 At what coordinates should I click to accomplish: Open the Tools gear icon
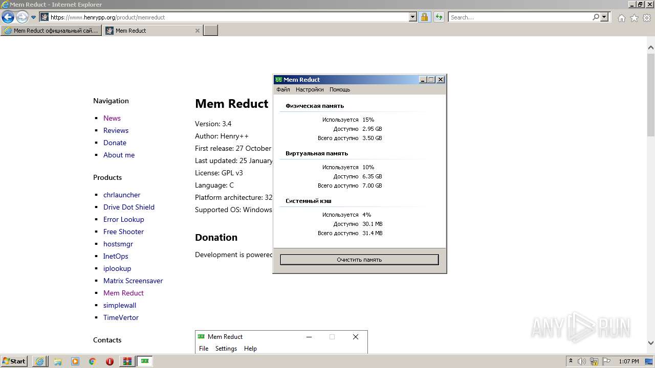click(x=647, y=18)
